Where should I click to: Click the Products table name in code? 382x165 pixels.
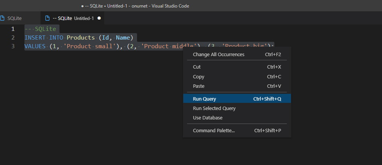coord(81,38)
